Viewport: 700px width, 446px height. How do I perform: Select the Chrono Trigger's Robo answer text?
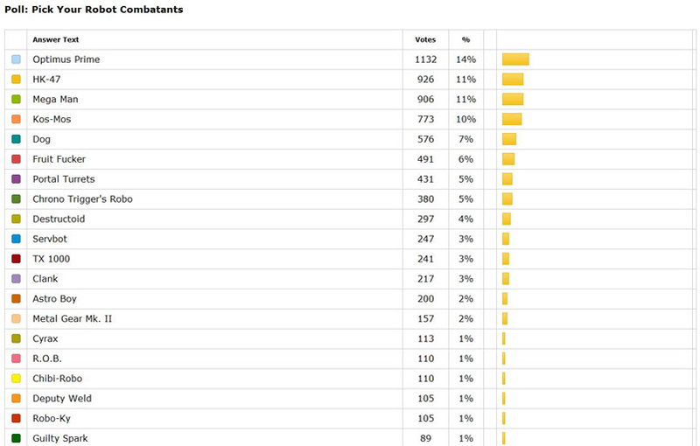coord(82,199)
